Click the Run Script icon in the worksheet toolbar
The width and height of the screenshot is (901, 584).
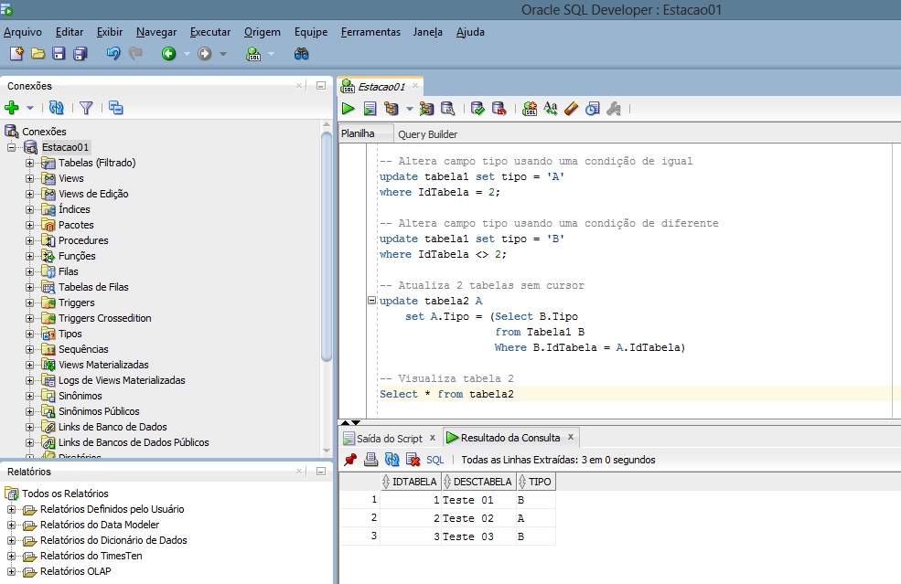(370, 109)
